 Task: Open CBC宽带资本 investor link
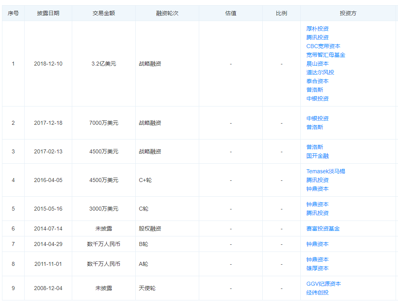[x=323, y=46]
